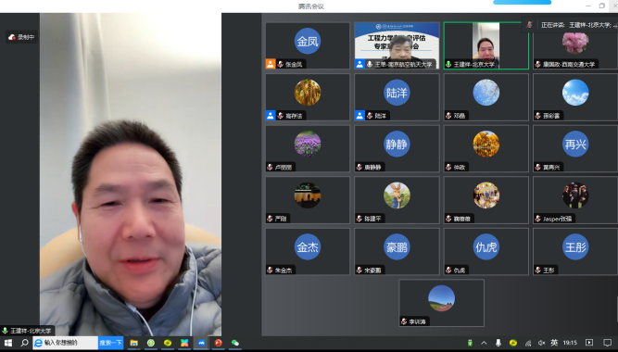
Task: Open the Windows Start menu
Action: point(8,343)
